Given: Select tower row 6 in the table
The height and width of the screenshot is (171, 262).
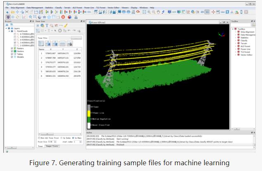Looking at the screenshot, I should 60,76.
